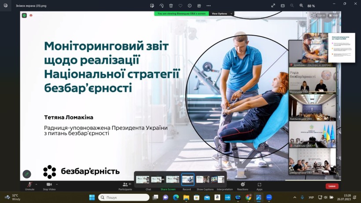
Task: Select the Львівська ОВА participant video
Action: tap(313, 134)
